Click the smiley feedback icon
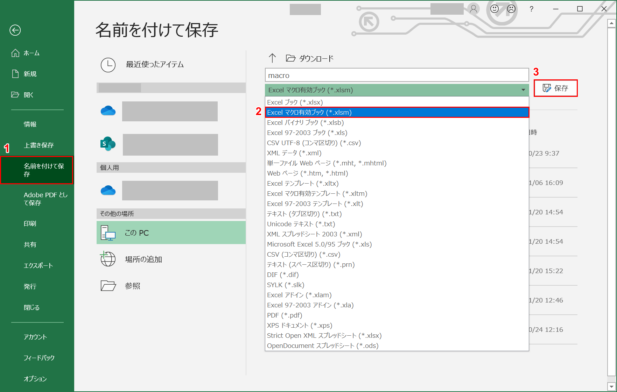Screen dimensions: 617x392 pyautogui.click(x=495, y=9)
